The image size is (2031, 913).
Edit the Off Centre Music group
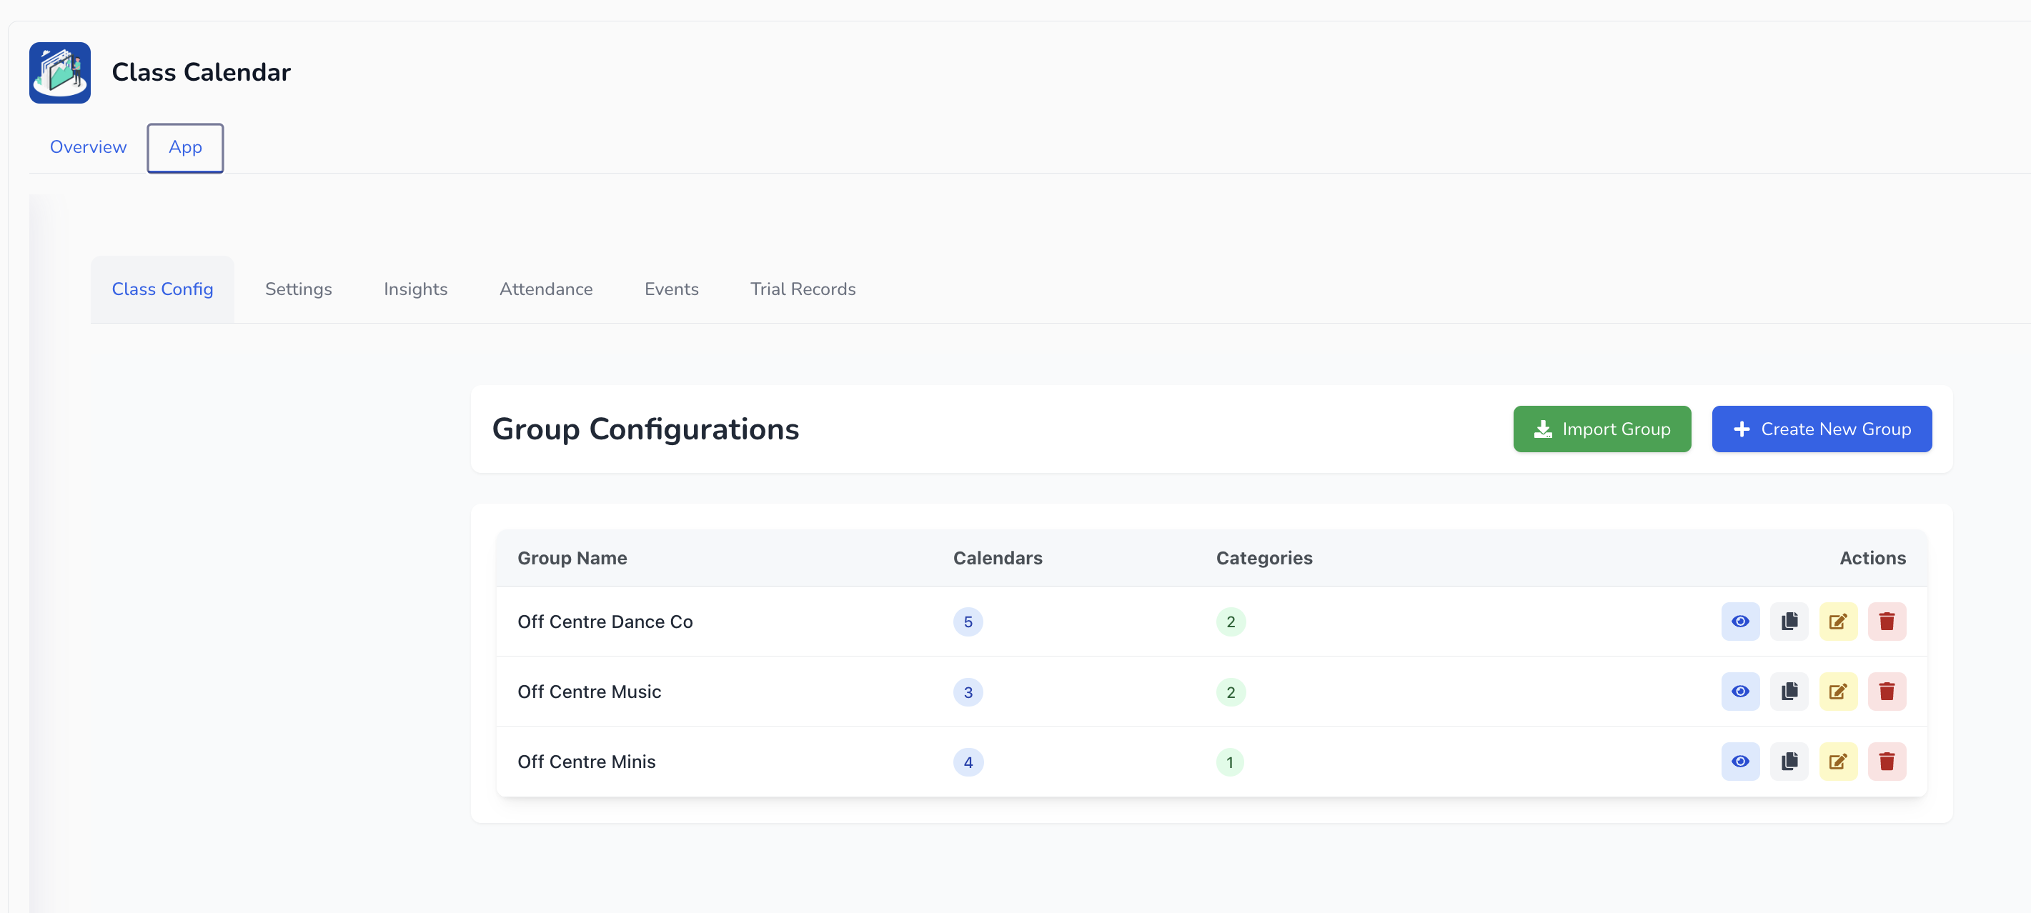(1838, 692)
